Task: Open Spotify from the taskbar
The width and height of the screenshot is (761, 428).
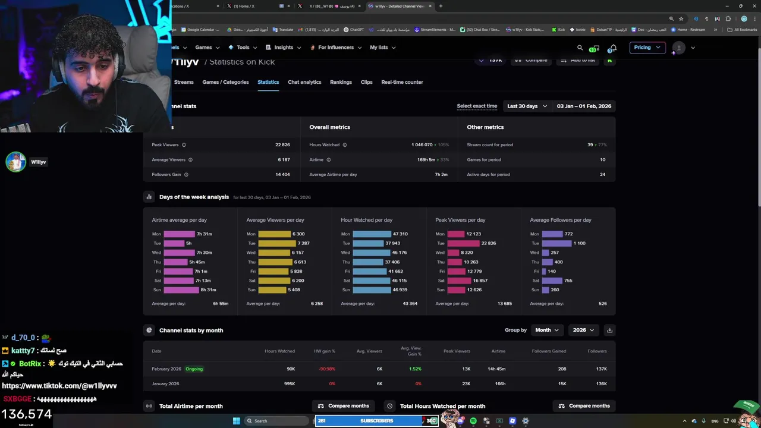Action: point(473,421)
